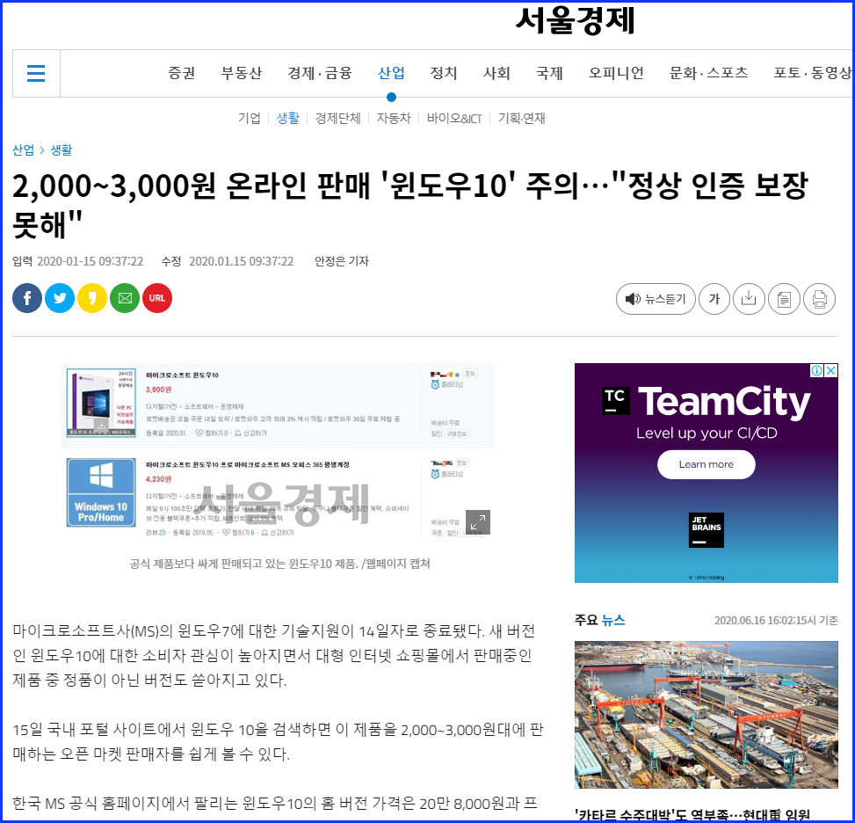Image resolution: width=855 pixels, height=823 pixels.
Task: Open the 국제 menu
Action: point(549,73)
